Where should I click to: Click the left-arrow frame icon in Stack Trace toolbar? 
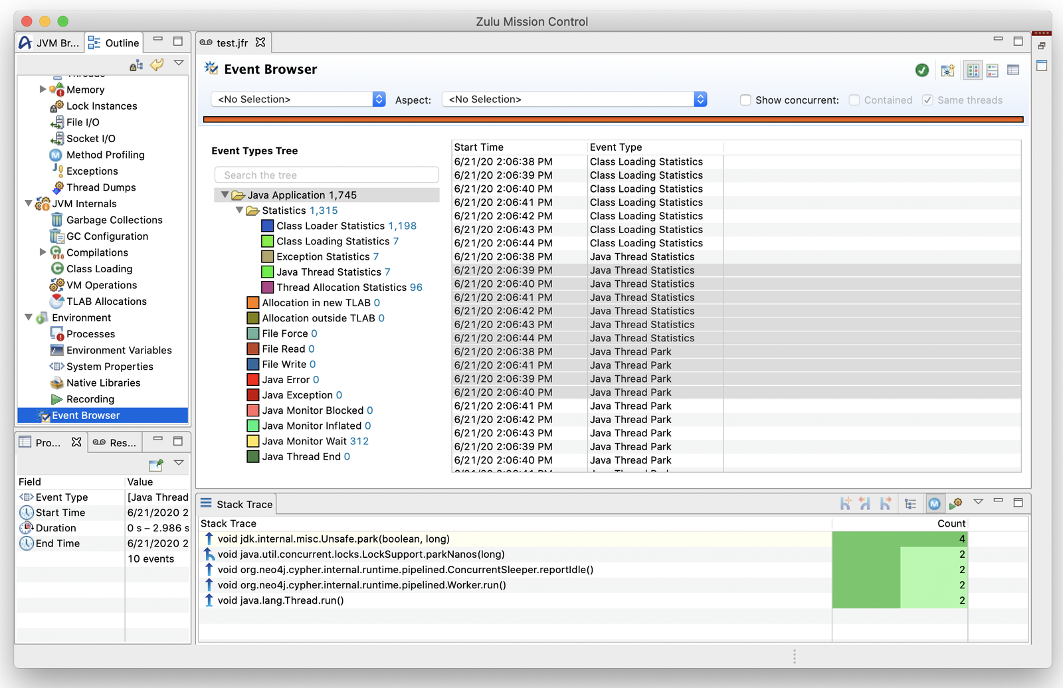(864, 503)
